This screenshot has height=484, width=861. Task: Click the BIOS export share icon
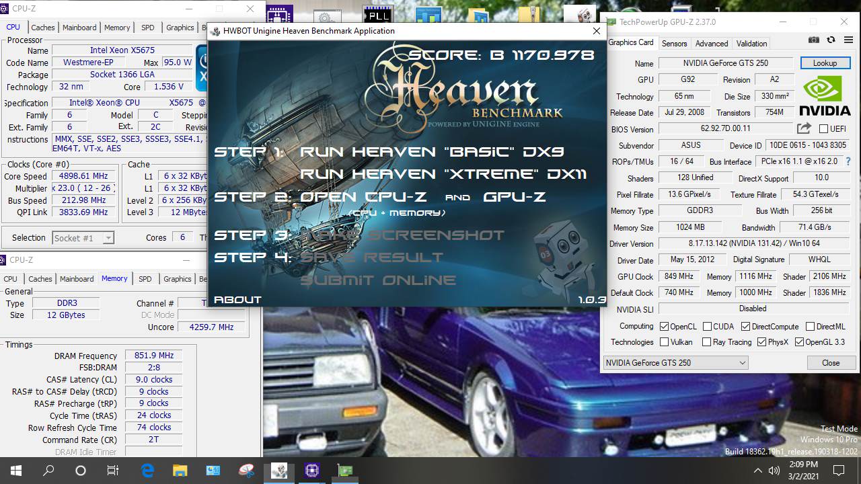coord(804,128)
